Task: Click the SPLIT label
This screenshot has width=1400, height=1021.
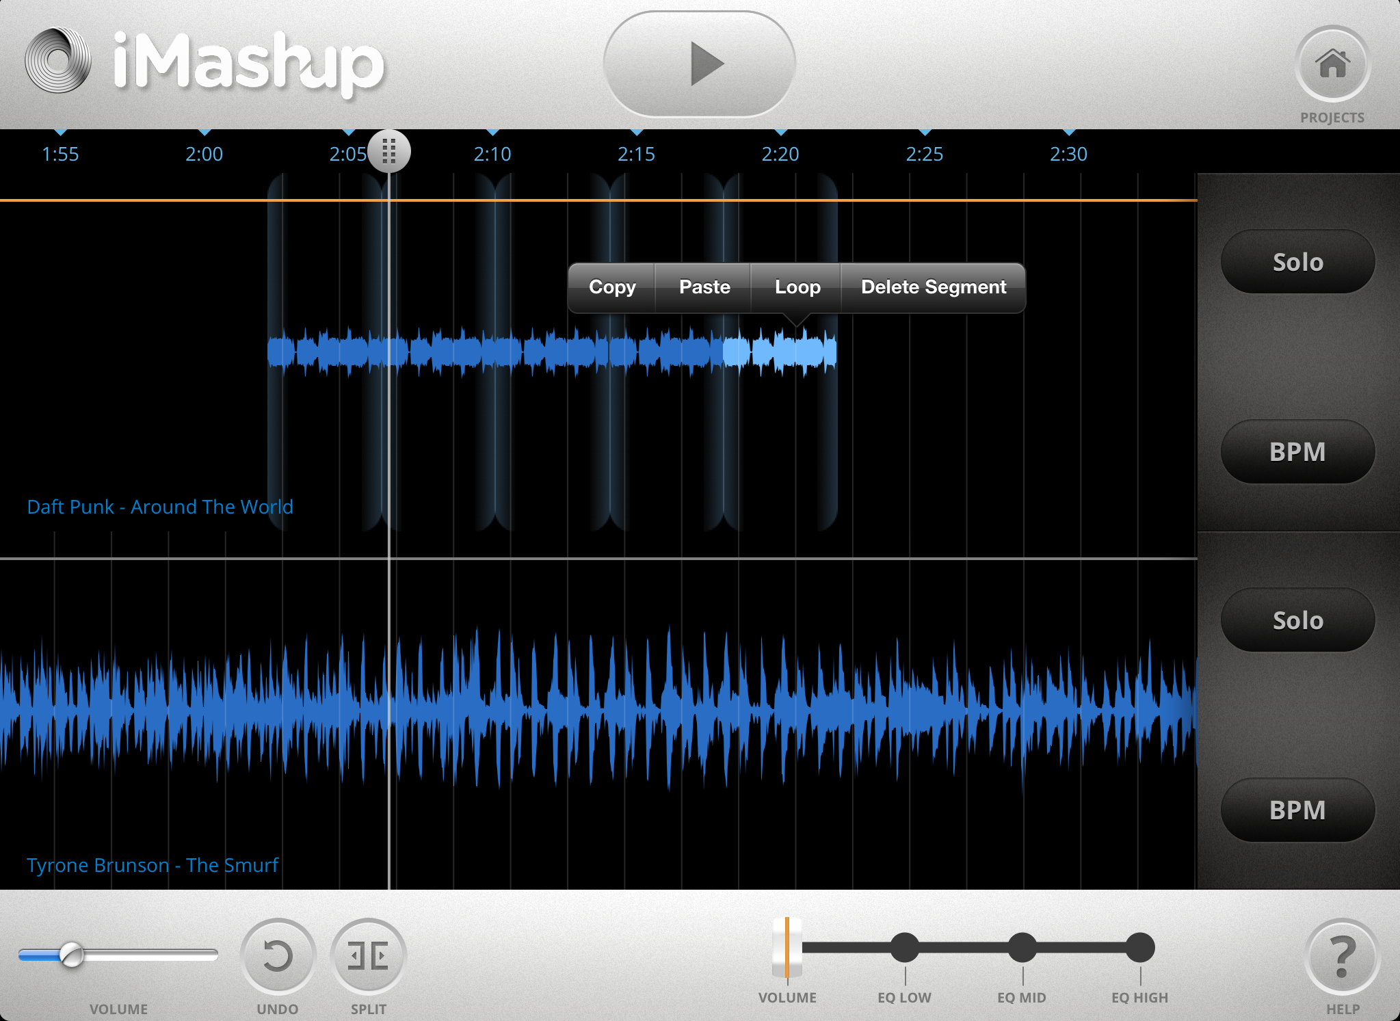Action: click(x=369, y=1009)
